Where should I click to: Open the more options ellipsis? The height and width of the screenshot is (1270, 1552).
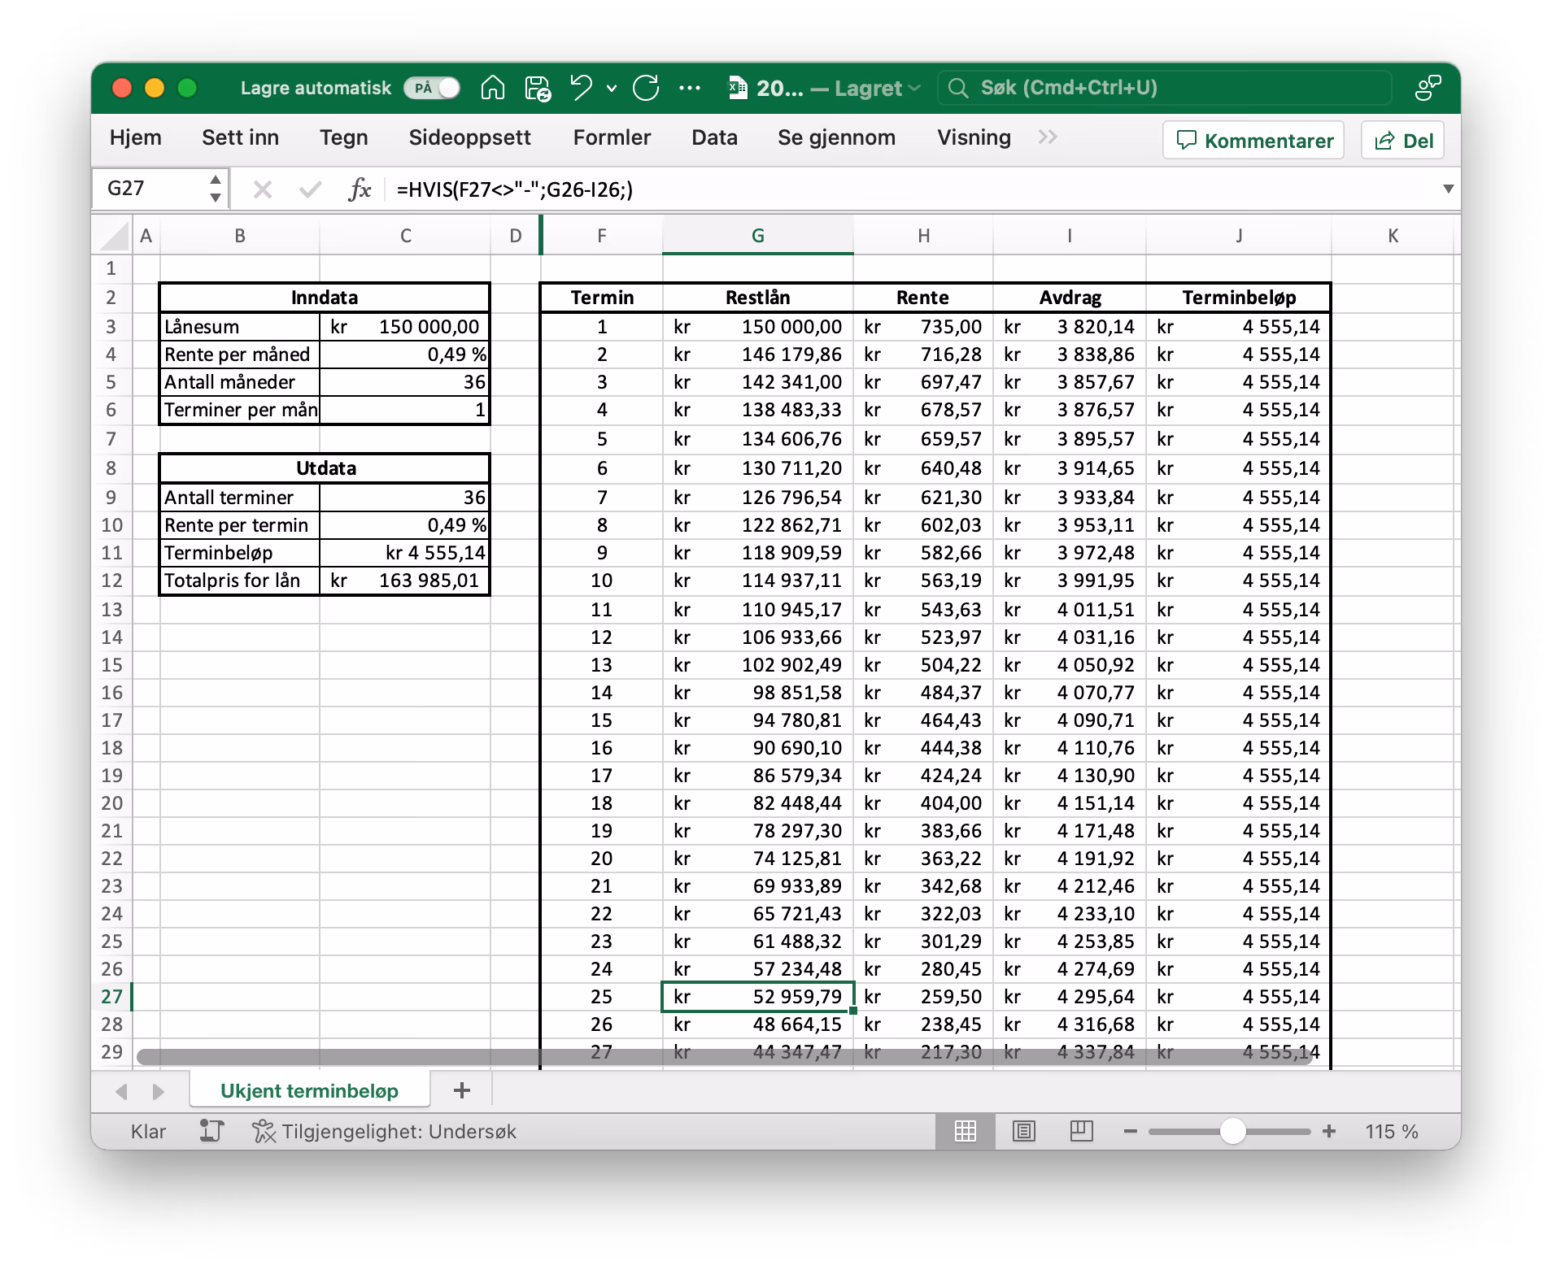tap(690, 88)
